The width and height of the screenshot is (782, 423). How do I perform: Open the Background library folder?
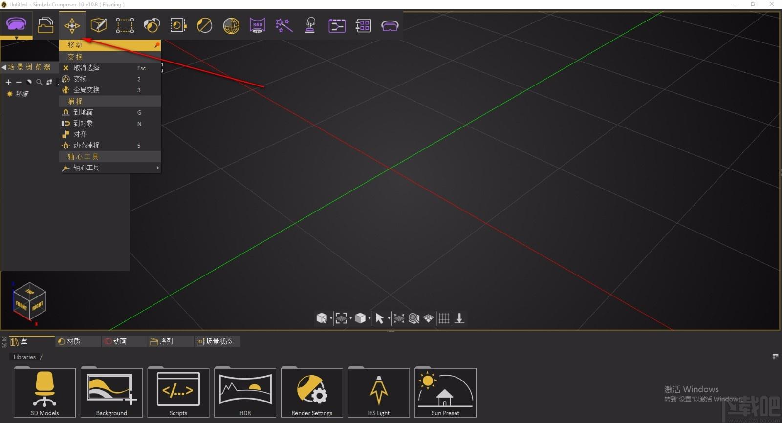tap(111, 393)
